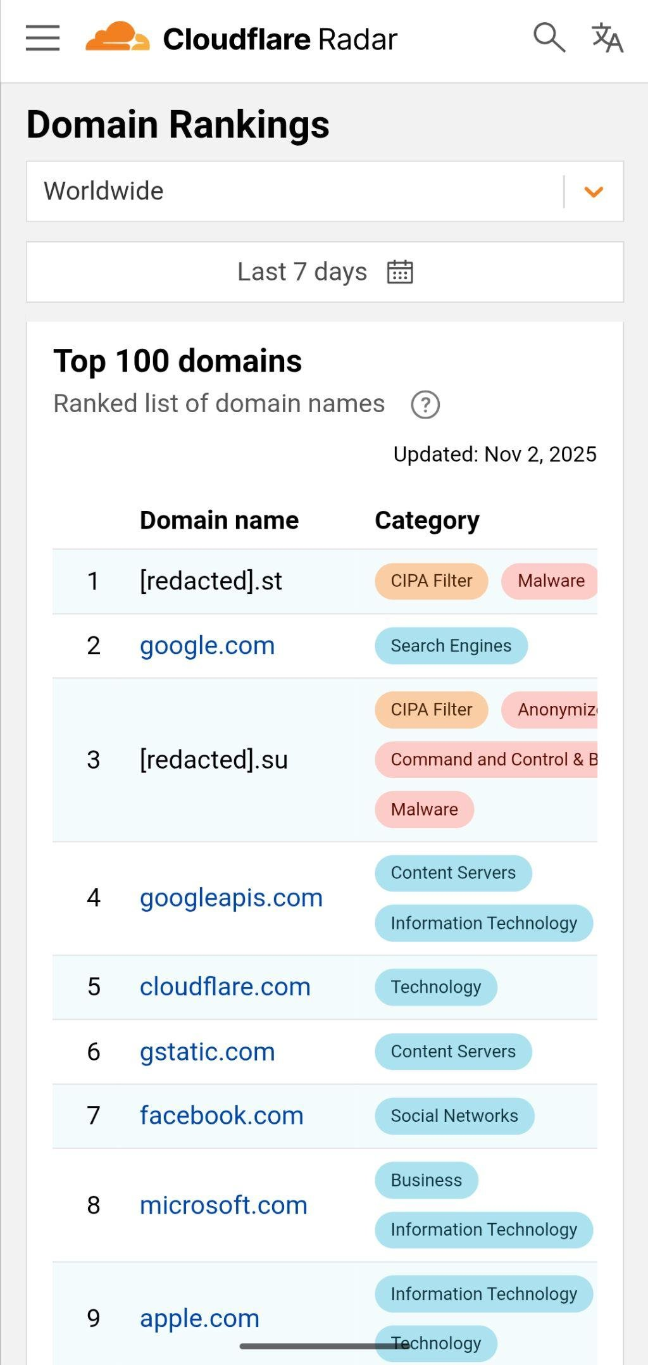This screenshot has width=648, height=1365.
Task: Open the cloudflare.com domain link
Action: coord(225,987)
